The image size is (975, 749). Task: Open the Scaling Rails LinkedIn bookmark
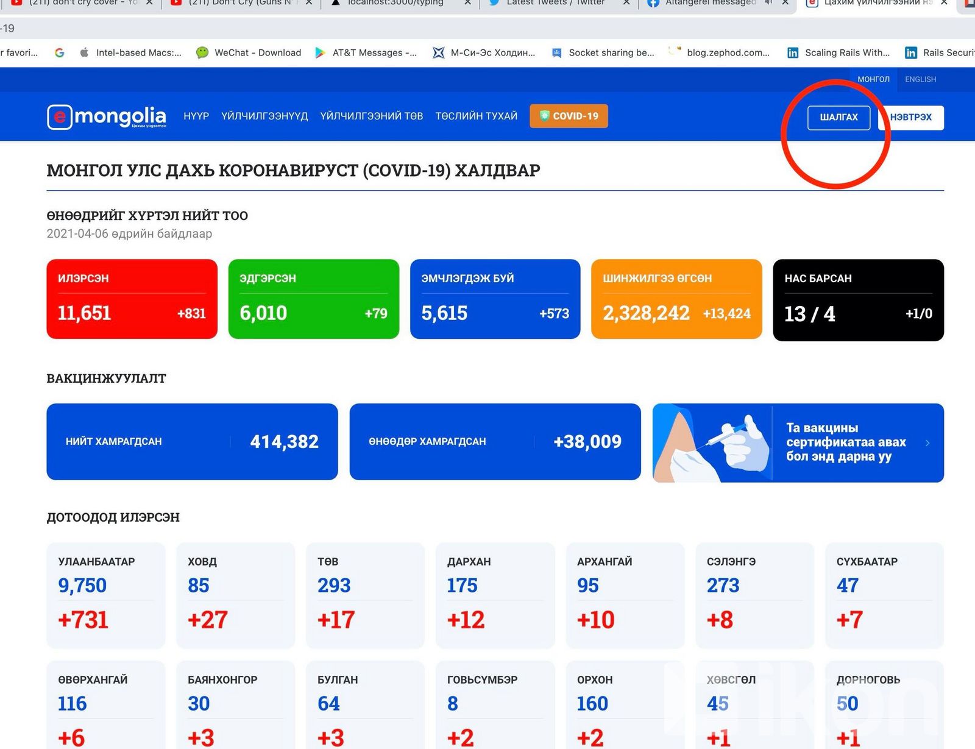(x=838, y=52)
